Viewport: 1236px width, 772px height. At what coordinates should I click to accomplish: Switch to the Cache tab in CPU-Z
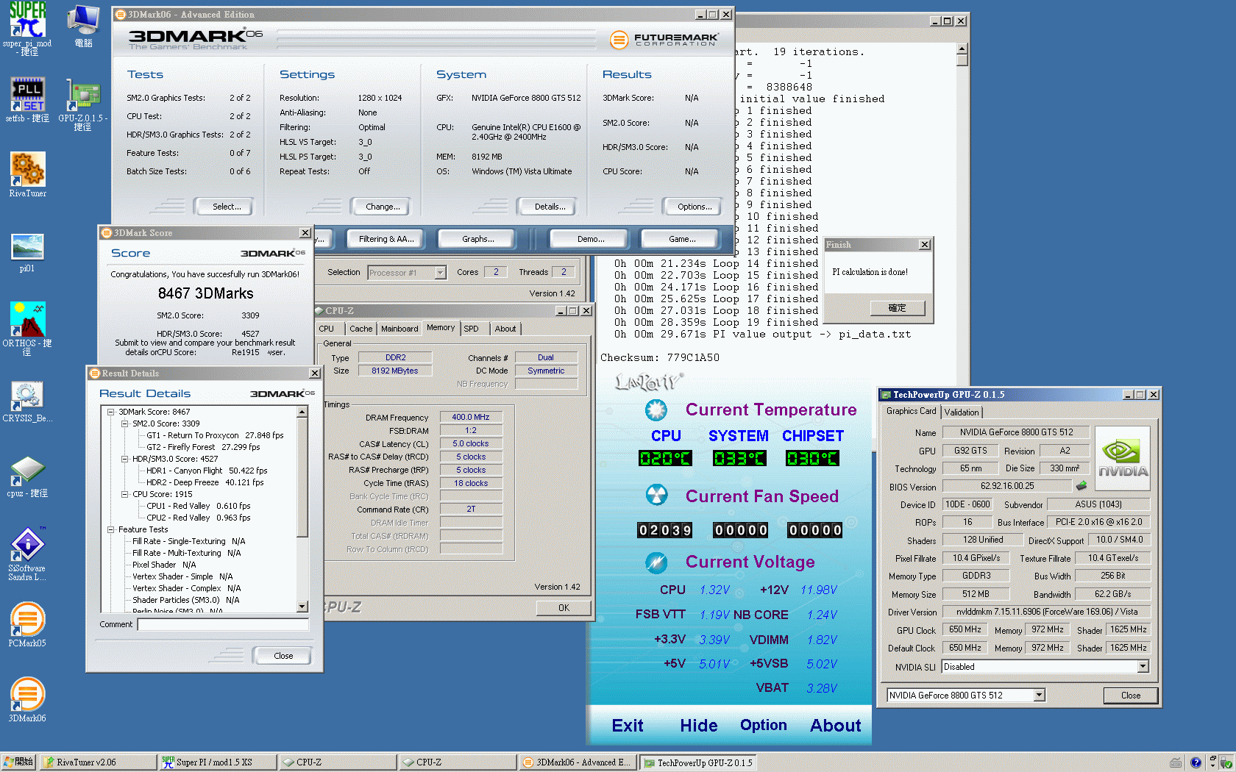361,329
